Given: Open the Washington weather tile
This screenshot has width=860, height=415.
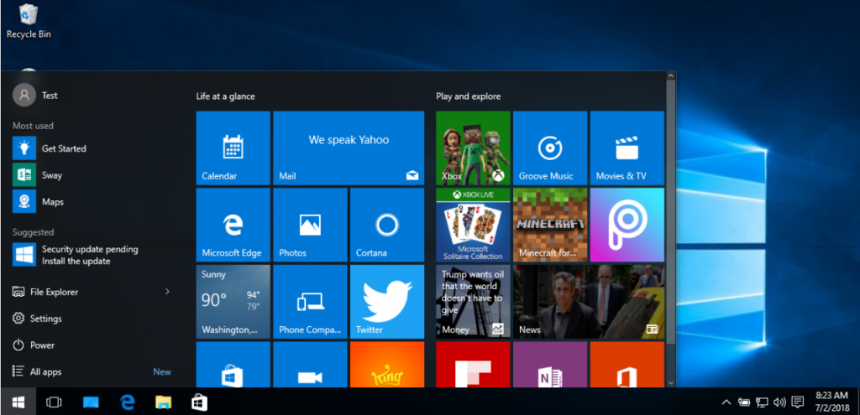Looking at the screenshot, I should 233,302.
